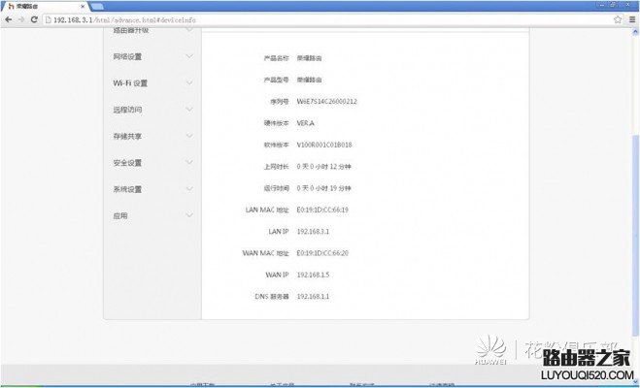Open 应用 in the sidebar
The height and width of the screenshot is (388, 640).
tap(120, 215)
